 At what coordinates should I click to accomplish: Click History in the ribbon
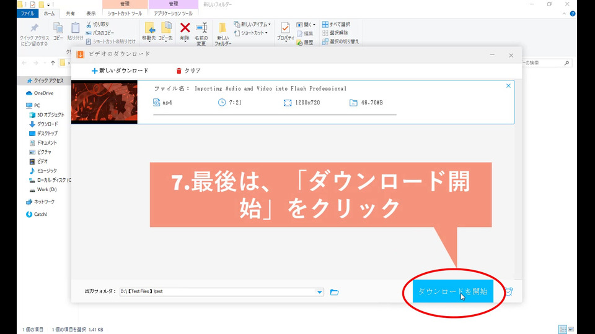pyautogui.click(x=305, y=43)
